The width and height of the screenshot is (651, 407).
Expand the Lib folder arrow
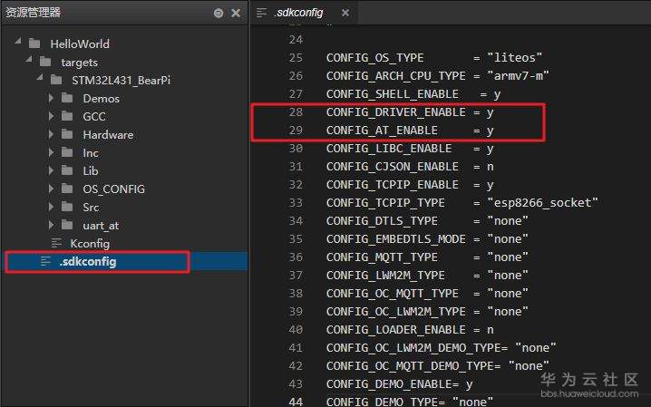pyautogui.click(x=51, y=170)
